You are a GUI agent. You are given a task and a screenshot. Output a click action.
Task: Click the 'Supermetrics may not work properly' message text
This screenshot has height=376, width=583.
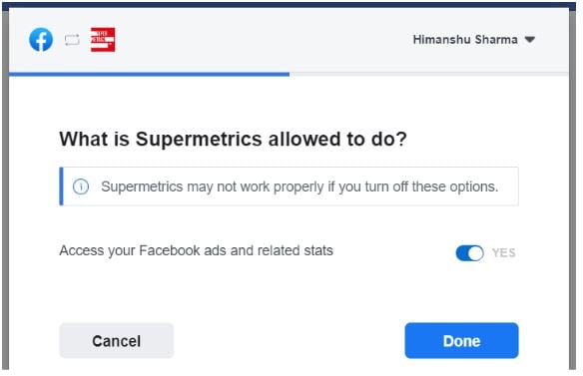pos(299,187)
